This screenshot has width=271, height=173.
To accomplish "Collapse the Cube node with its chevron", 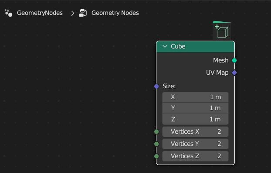I will tap(165, 46).
